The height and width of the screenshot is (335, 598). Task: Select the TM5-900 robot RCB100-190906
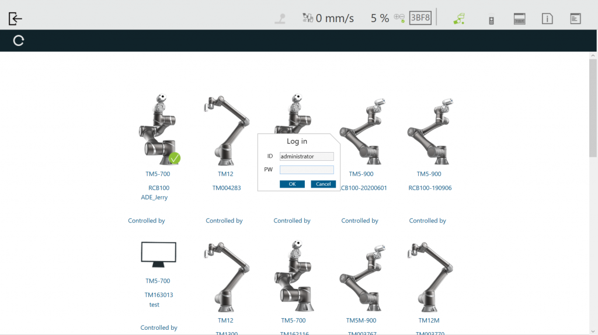(429, 131)
